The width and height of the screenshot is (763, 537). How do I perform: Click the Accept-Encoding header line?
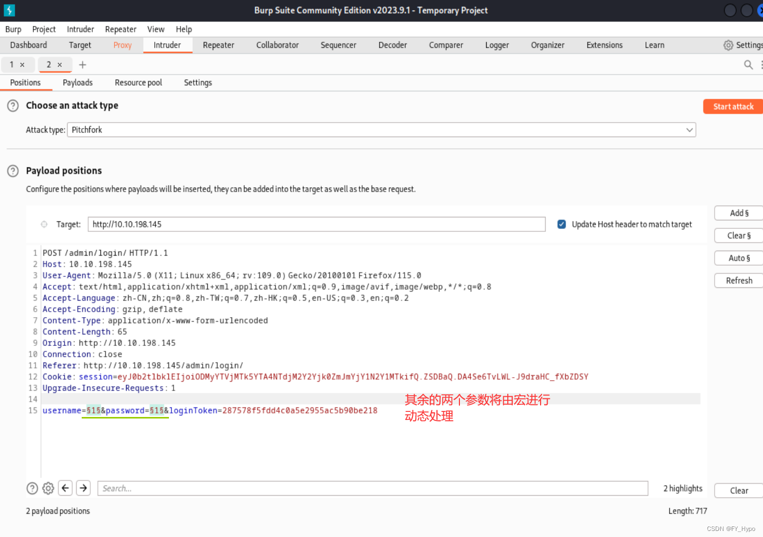[112, 309]
